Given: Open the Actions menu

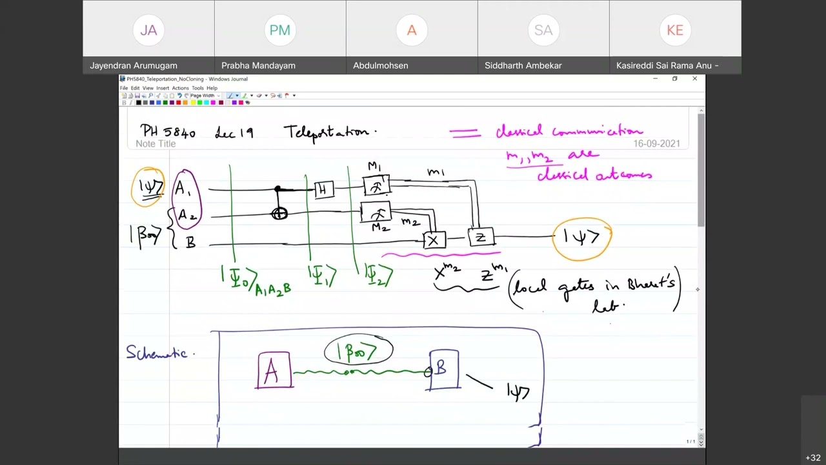Looking at the screenshot, I should (180, 88).
